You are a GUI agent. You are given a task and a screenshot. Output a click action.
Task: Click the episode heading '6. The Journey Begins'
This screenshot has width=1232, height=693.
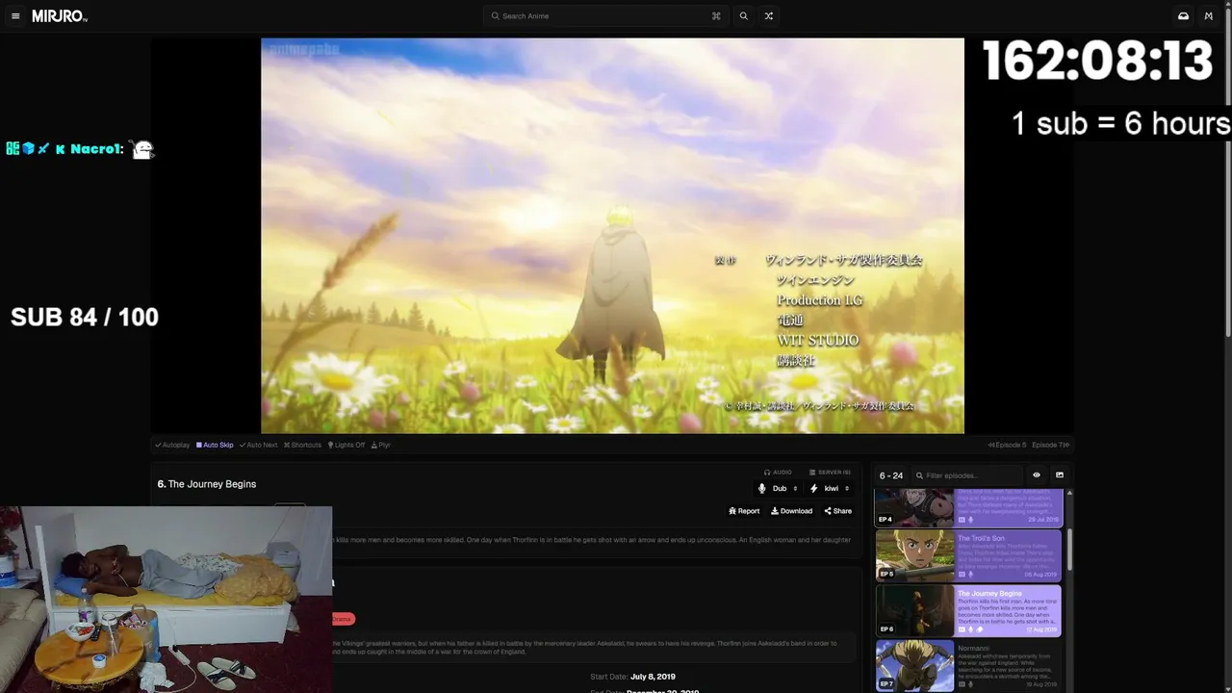tap(207, 484)
